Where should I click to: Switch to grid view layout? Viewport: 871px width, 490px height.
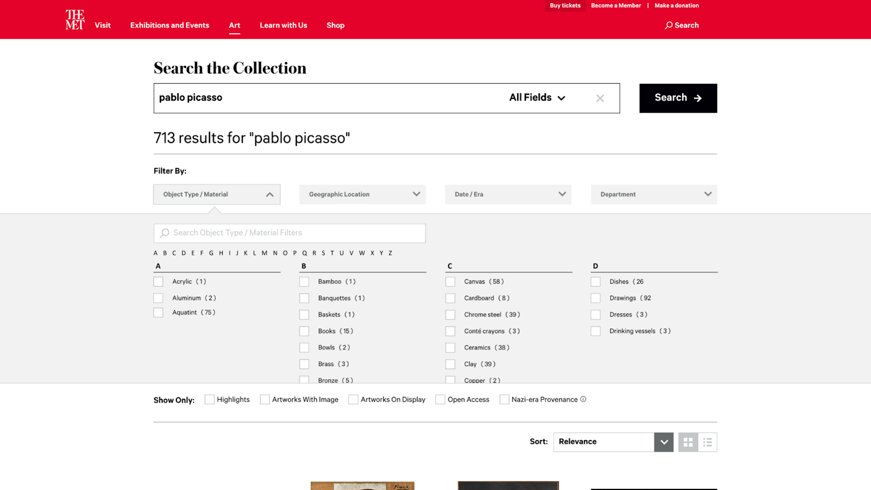[688, 442]
